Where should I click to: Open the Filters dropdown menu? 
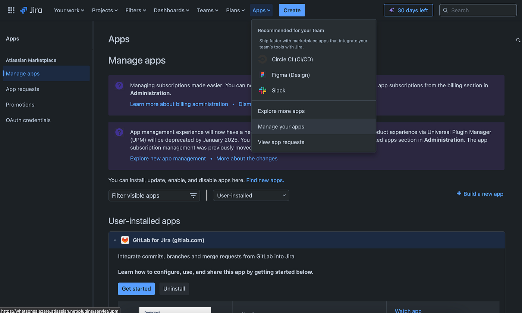[136, 10]
